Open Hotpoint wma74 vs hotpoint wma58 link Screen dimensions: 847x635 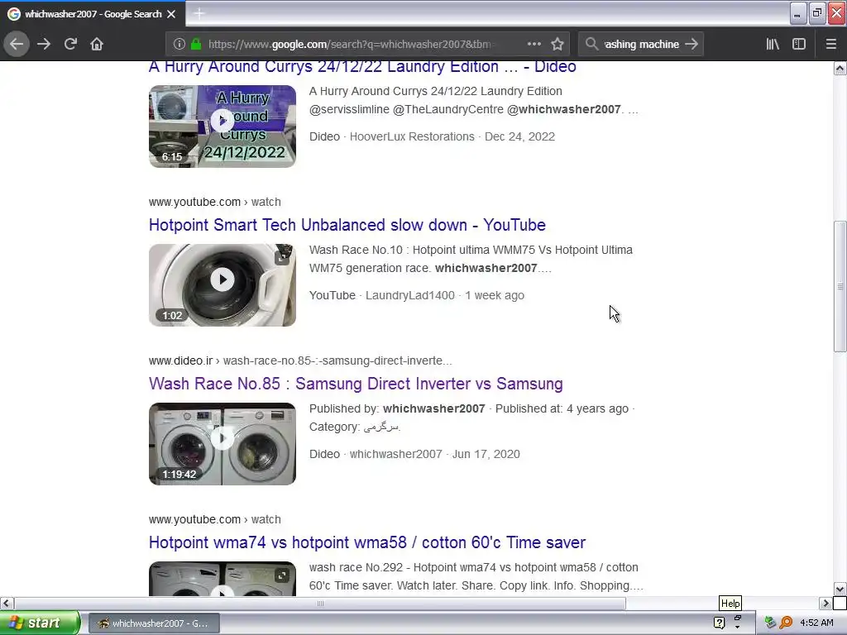[367, 542]
